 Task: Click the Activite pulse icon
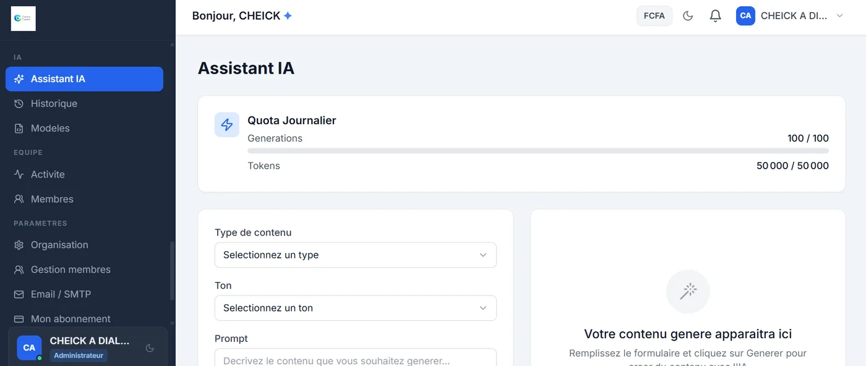tap(19, 174)
